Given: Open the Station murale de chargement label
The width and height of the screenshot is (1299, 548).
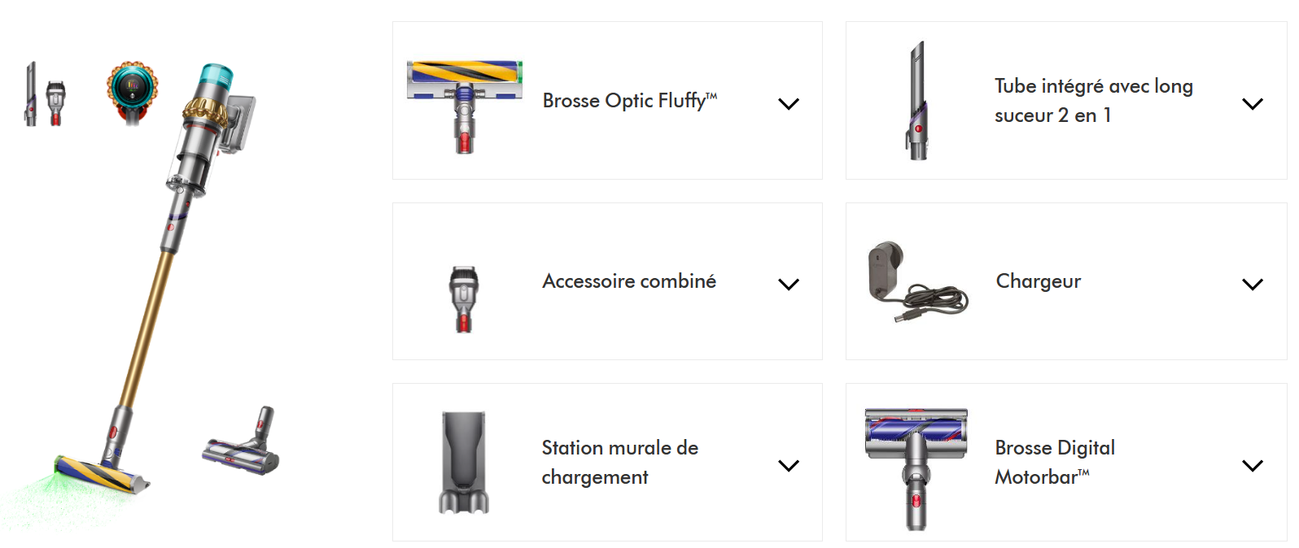Looking at the screenshot, I should [x=619, y=462].
